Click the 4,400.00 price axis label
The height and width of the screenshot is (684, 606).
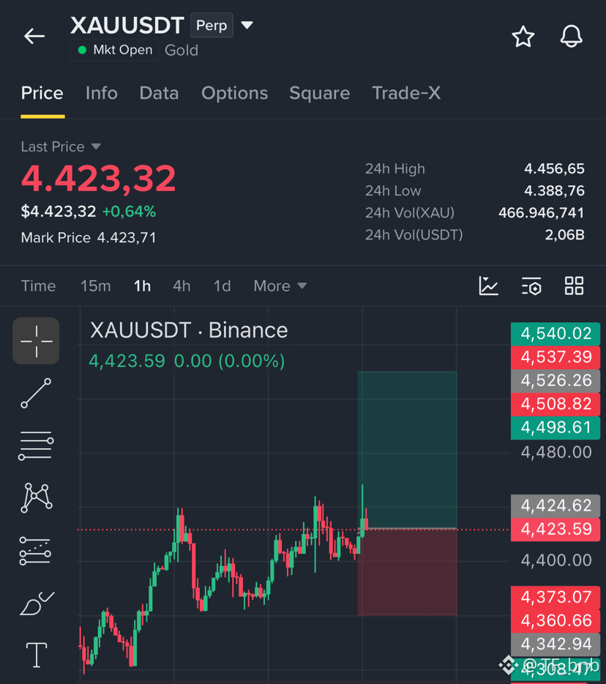tap(556, 560)
